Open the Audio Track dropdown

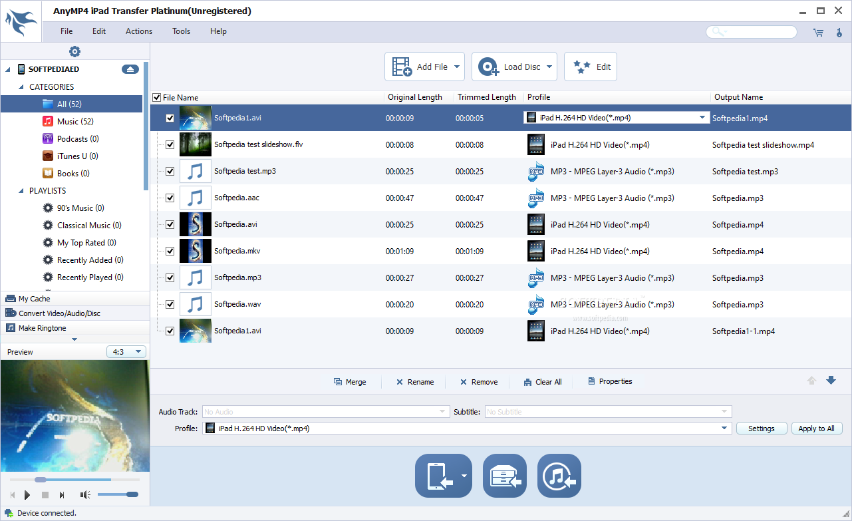click(x=326, y=412)
